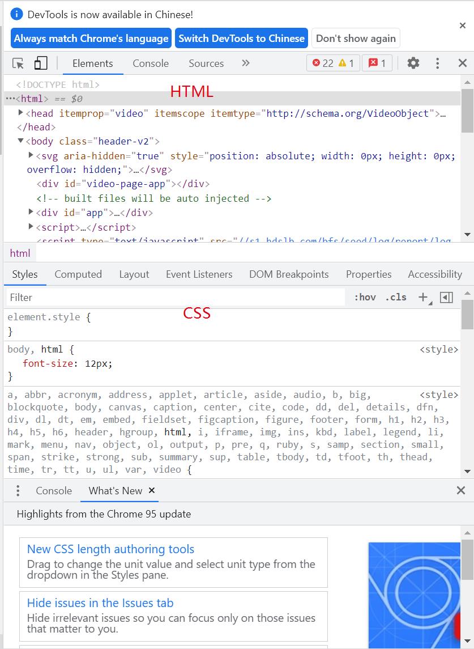Screen dimensions: 474x649
Task: Click the built files auto injected comment
Action: [154, 198]
